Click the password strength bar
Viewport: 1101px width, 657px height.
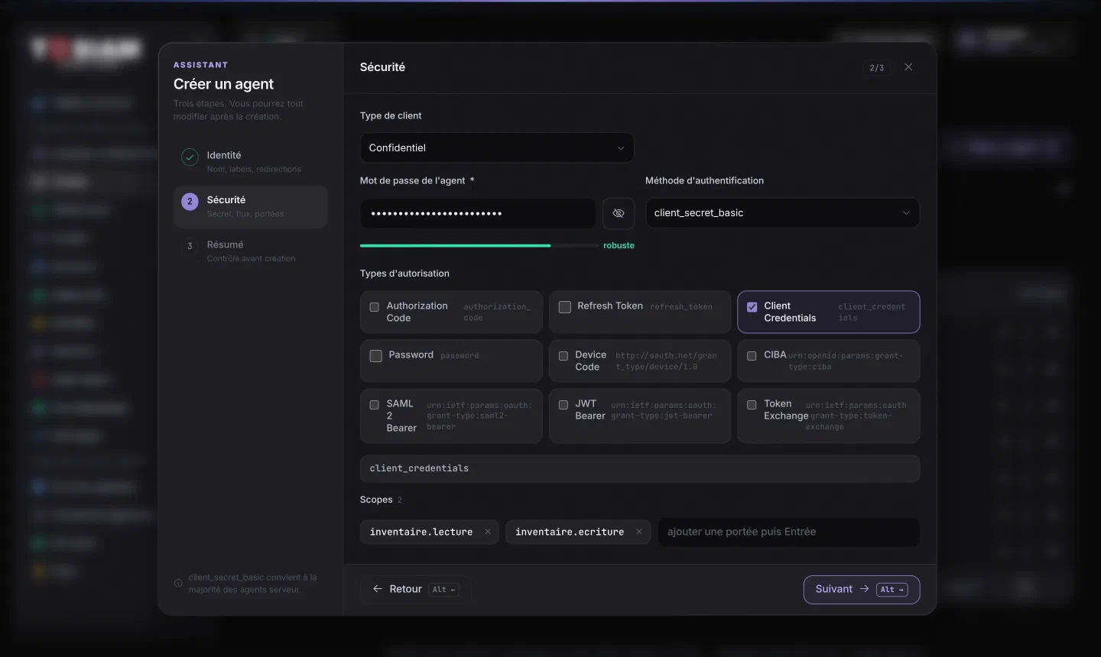pyautogui.click(x=479, y=246)
